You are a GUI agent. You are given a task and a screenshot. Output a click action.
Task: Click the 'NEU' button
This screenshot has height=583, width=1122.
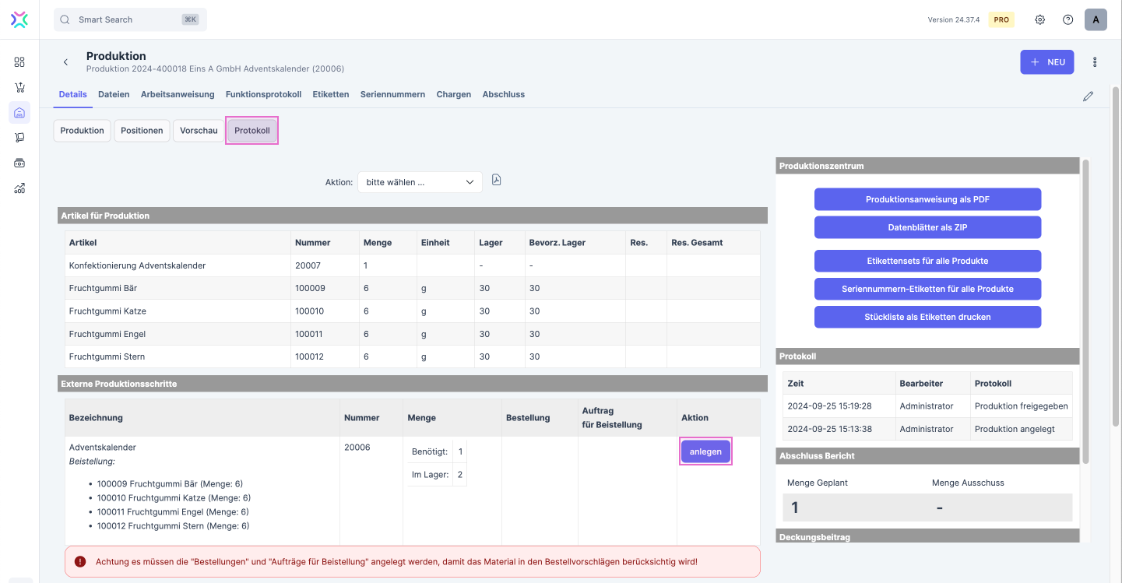pyautogui.click(x=1046, y=62)
